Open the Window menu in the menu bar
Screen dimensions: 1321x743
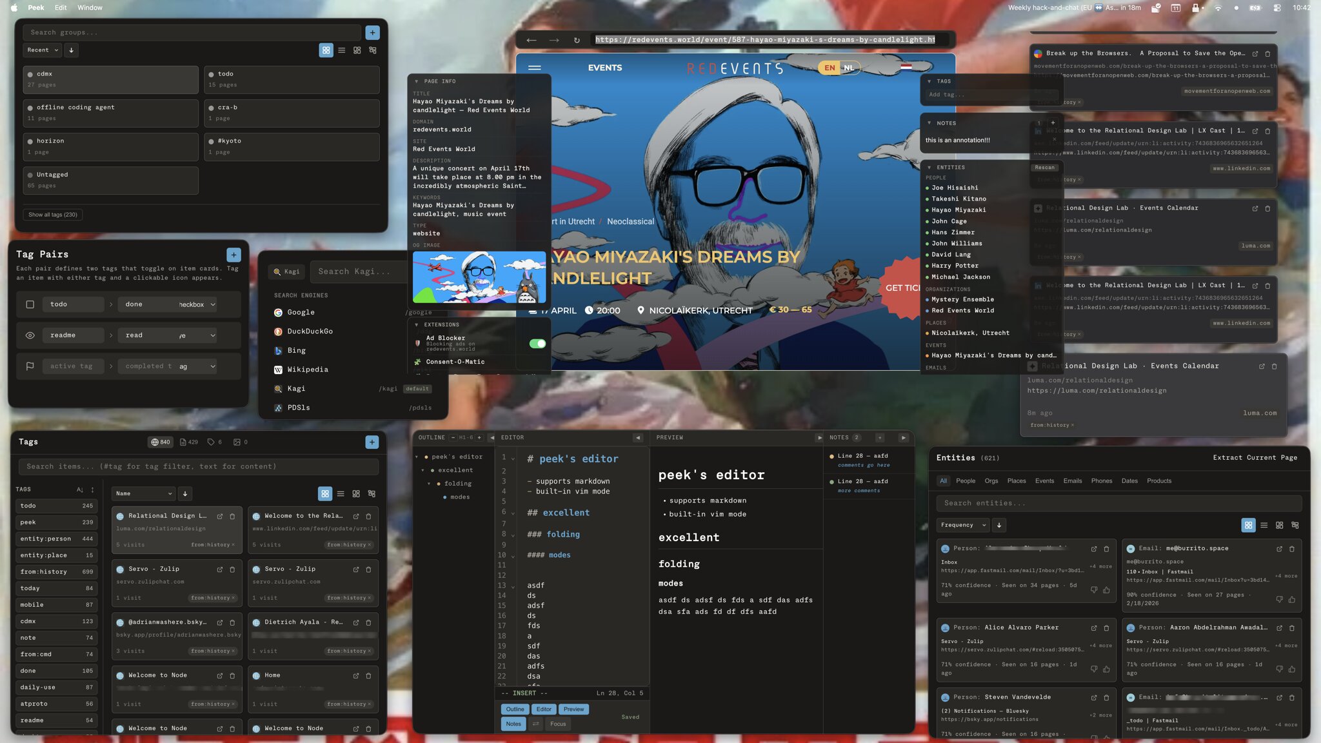(90, 7)
